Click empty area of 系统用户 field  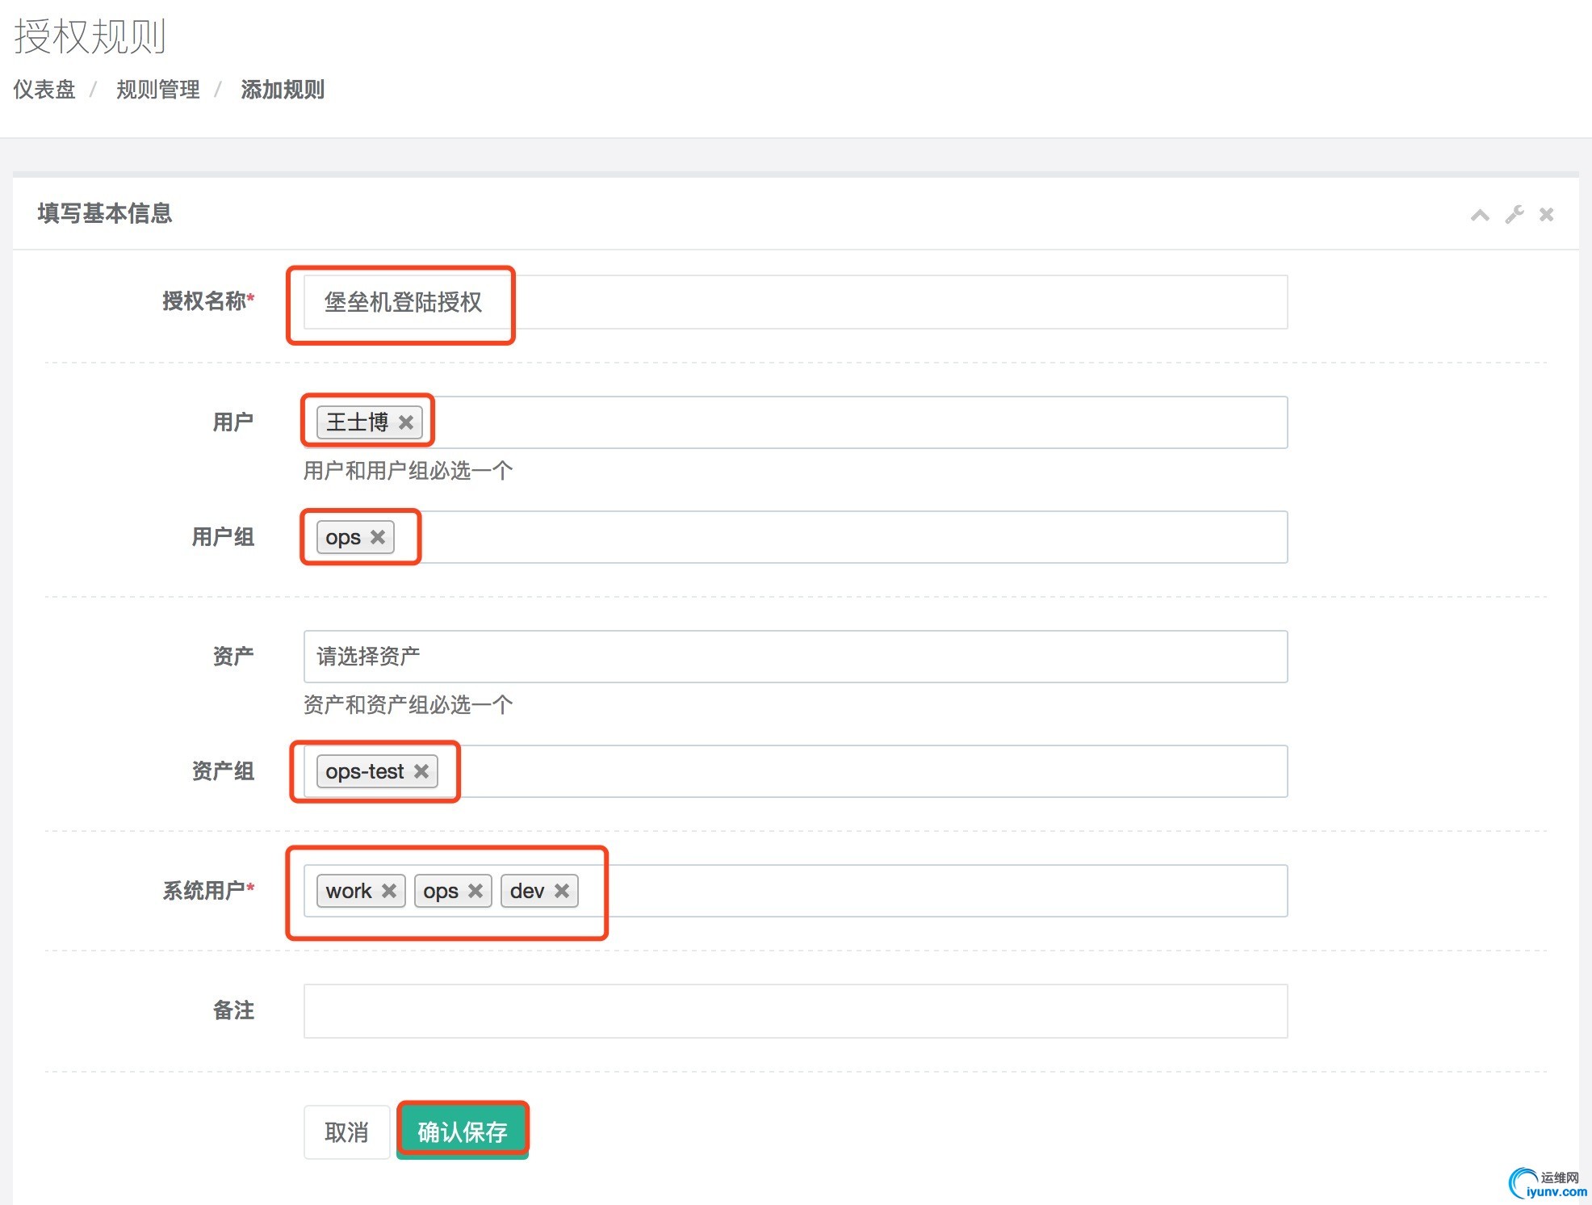click(928, 891)
